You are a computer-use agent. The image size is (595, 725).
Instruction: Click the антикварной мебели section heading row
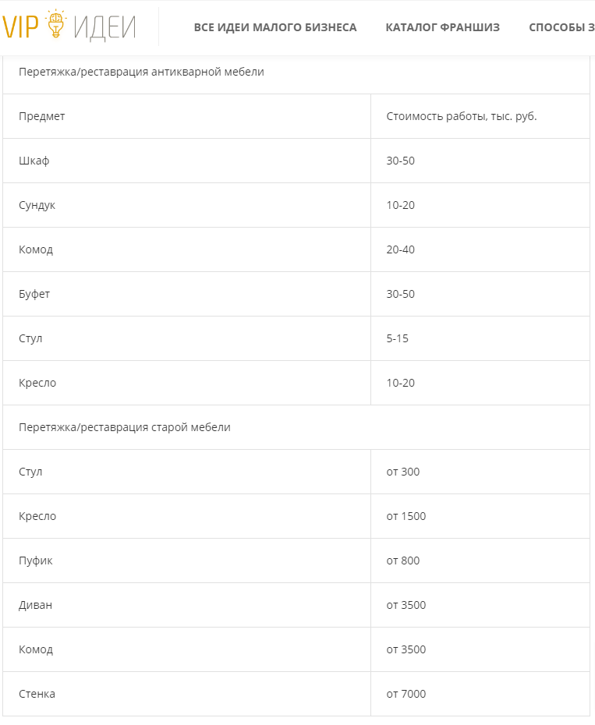click(141, 72)
